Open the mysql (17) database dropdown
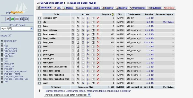Screen dimensions: 193x98 (17, 28)
